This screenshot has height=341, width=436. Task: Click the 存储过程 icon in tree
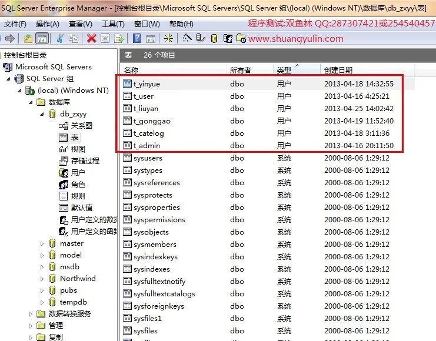pyautogui.click(x=64, y=161)
